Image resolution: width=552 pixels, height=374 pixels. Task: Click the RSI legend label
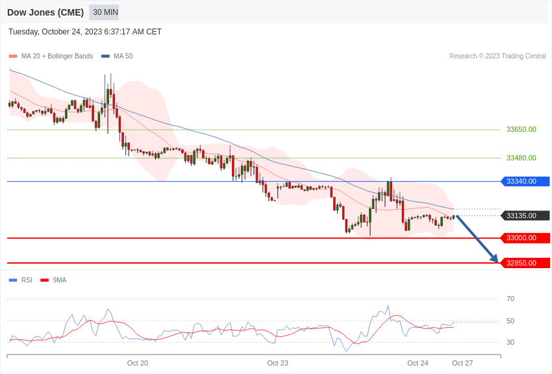pos(27,280)
